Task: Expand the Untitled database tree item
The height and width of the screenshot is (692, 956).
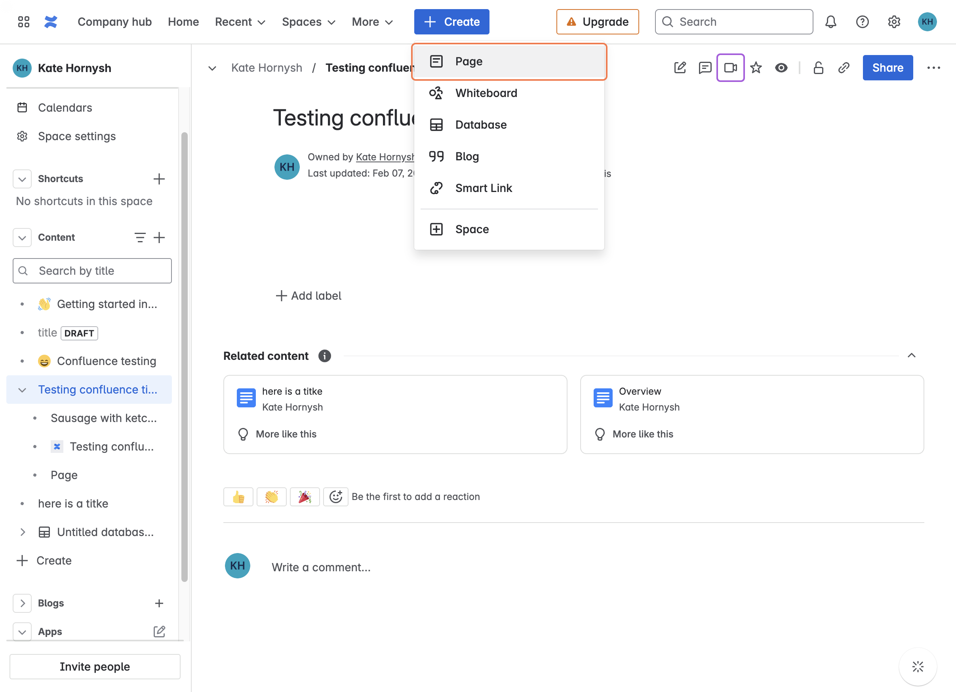Action: [22, 532]
